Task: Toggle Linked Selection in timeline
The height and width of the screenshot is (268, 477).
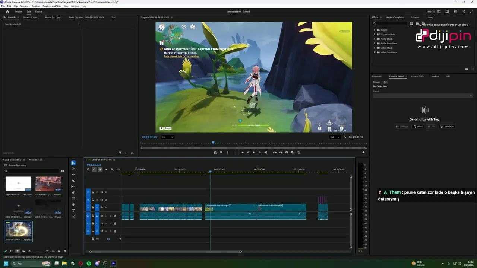Action: (100, 169)
